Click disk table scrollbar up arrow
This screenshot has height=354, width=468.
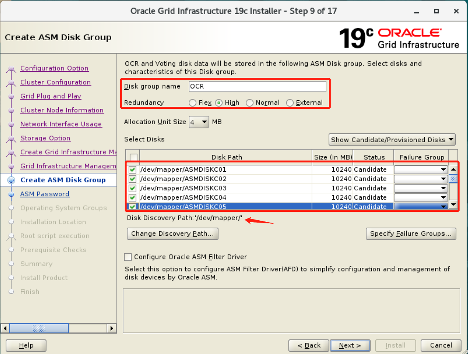pyautogui.click(x=453, y=170)
